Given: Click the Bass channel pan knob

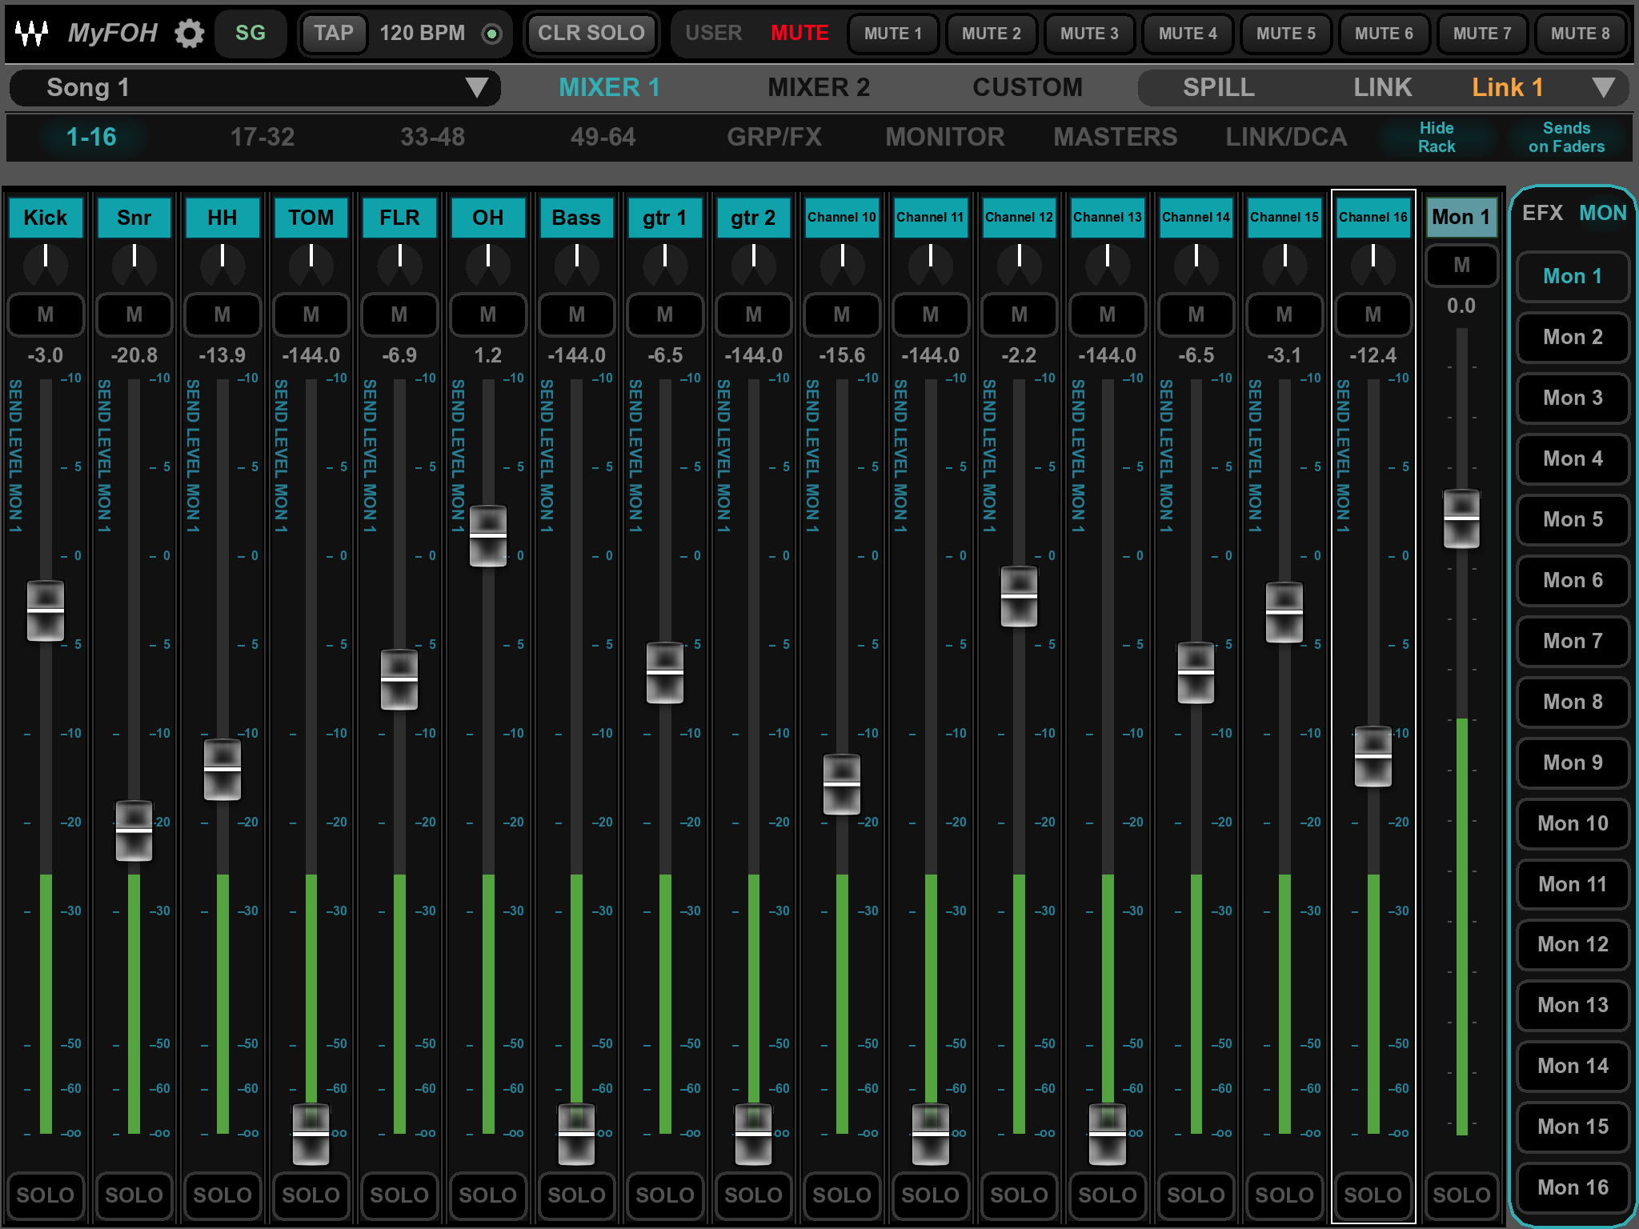Looking at the screenshot, I should 576,264.
